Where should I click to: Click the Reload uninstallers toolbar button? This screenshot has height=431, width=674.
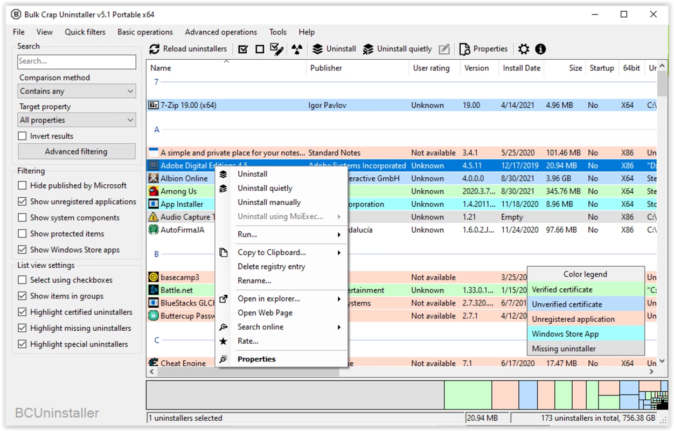(188, 49)
